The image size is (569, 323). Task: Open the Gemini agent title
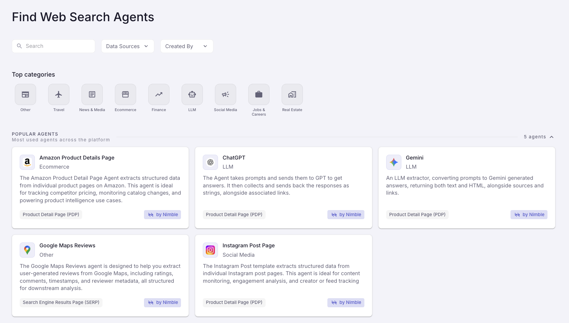(414, 158)
